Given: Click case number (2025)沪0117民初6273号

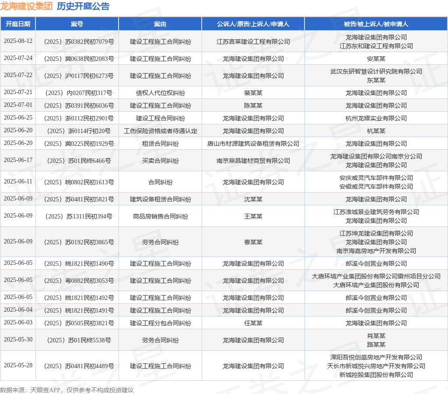Looking at the screenshot, I should [79, 76].
